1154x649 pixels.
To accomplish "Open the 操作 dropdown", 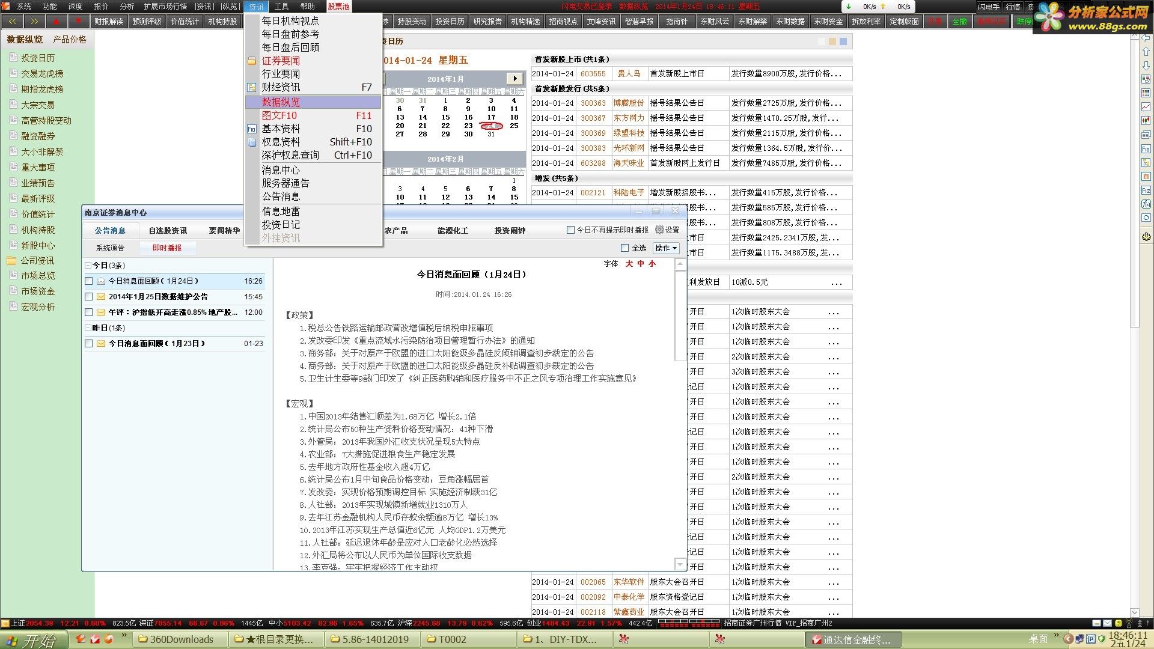I will pyautogui.click(x=666, y=248).
